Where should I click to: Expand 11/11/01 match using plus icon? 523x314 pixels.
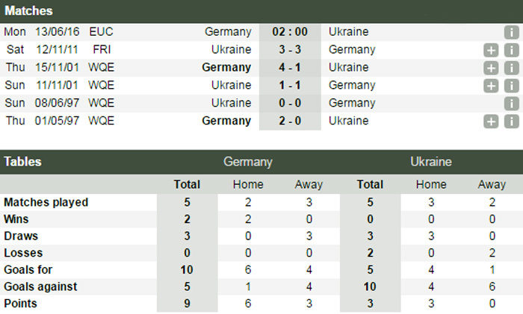491,86
